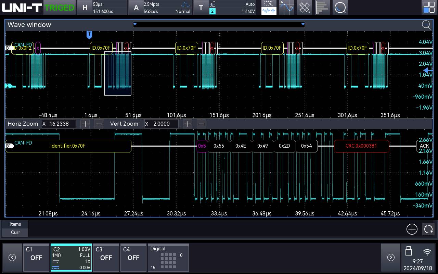Open the search magnifier tool
The height and width of the screenshot is (274, 438).
click(x=340, y=8)
